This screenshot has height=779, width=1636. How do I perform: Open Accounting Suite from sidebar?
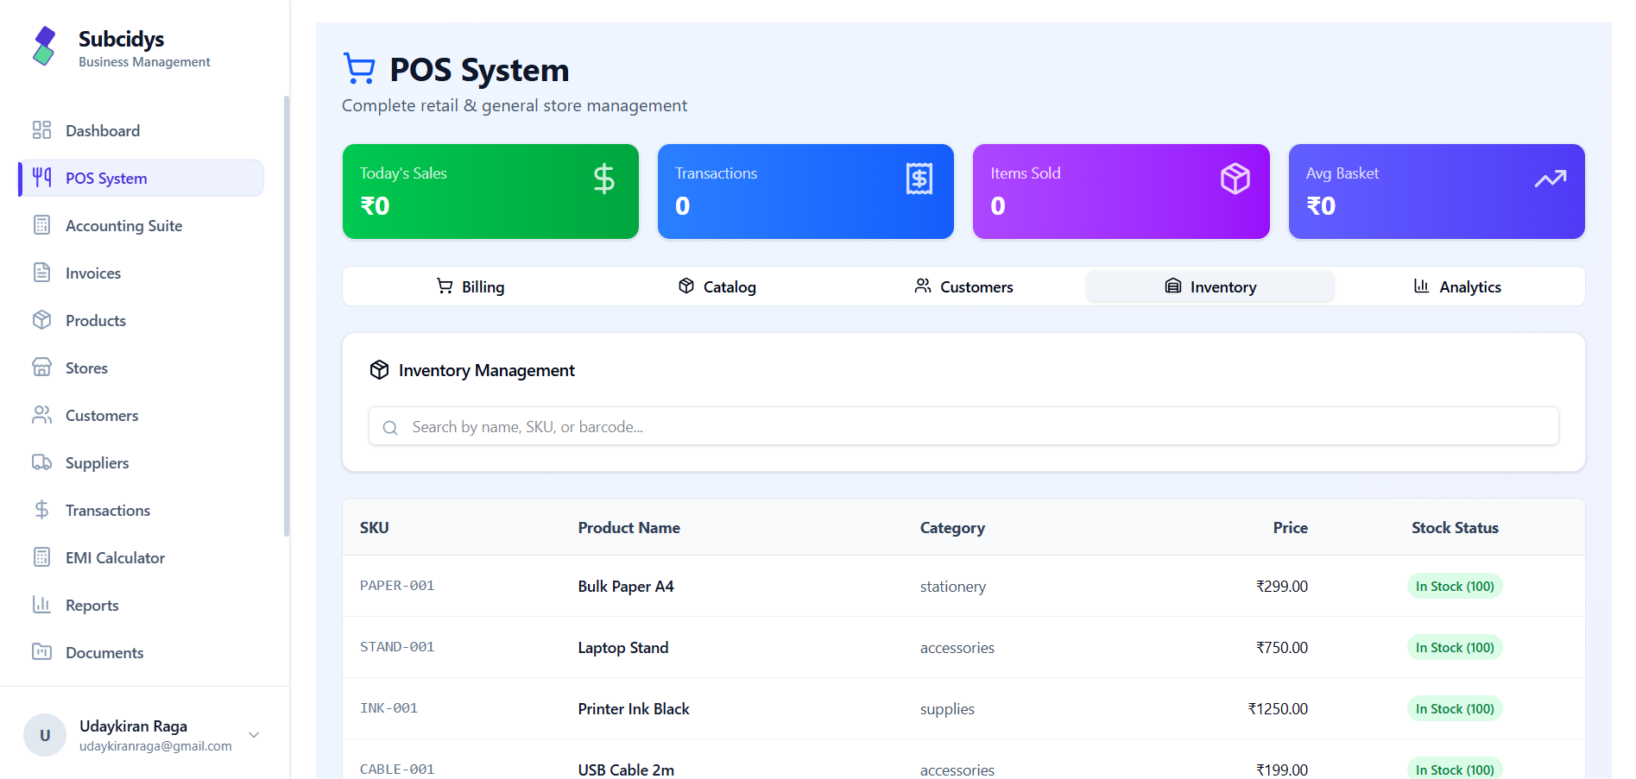coord(141,225)
